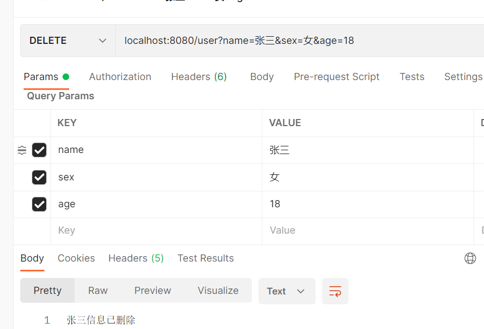Screen dimensions: 484x329
Task: Go to Pre-request Script tab
Action: 336,76
